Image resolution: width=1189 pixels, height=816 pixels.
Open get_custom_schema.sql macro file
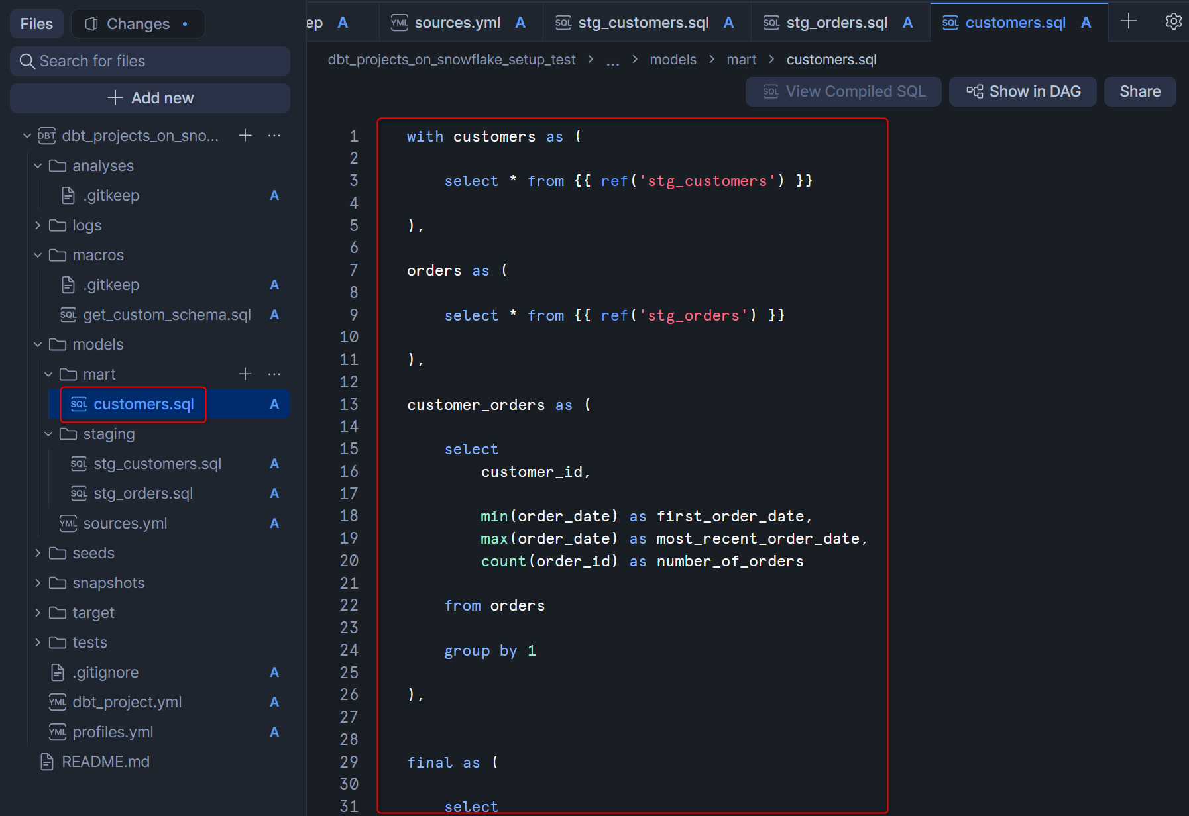[166, 315]
